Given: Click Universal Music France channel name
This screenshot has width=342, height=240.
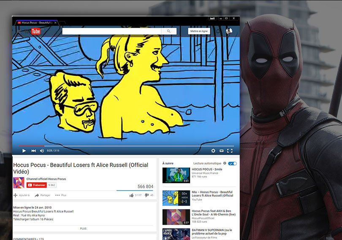Looking at the screenshot, I should (x=205, y=173).
